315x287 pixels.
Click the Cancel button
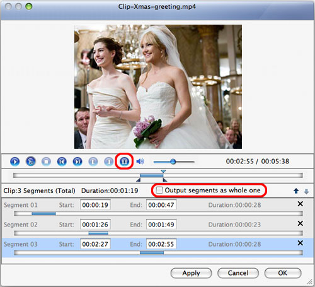tap(238, 273)
